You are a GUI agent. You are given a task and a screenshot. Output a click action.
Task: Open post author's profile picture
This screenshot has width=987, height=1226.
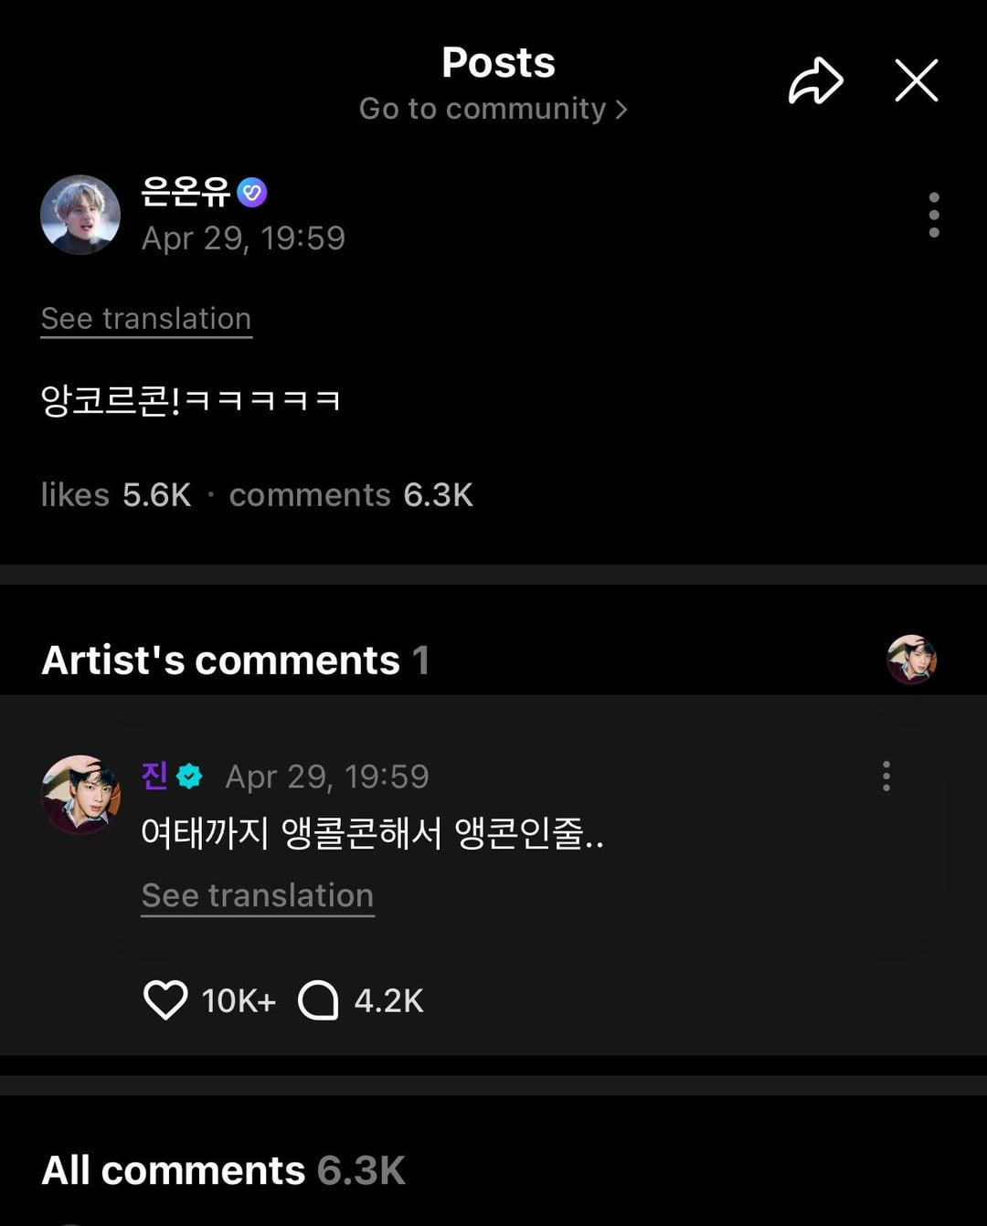click(x=80, y=215)
